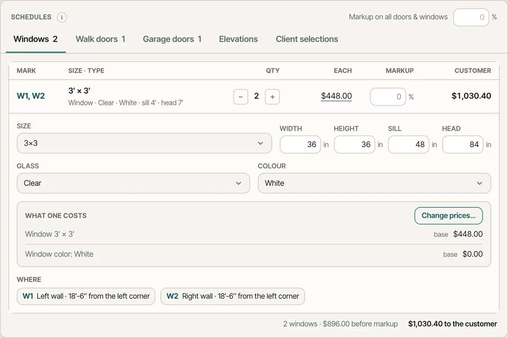This screenshot has height=338, width=508.
Task: Click the Change prices button
Action: (448, 216)
